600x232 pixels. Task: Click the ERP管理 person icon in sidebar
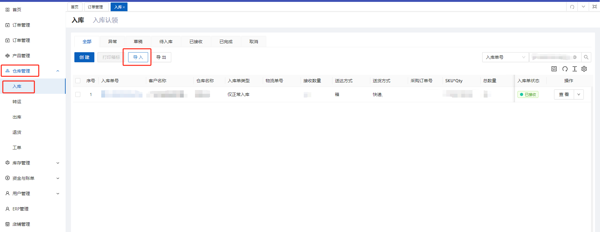[7, 209]
